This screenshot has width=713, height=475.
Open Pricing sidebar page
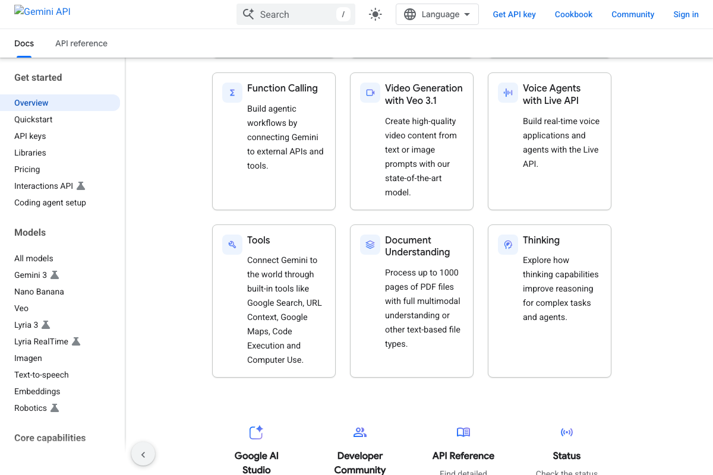[x=27, y=169]
